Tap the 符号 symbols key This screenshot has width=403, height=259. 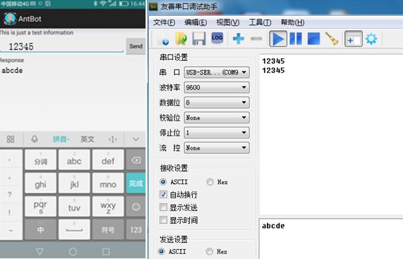(108, 229)
